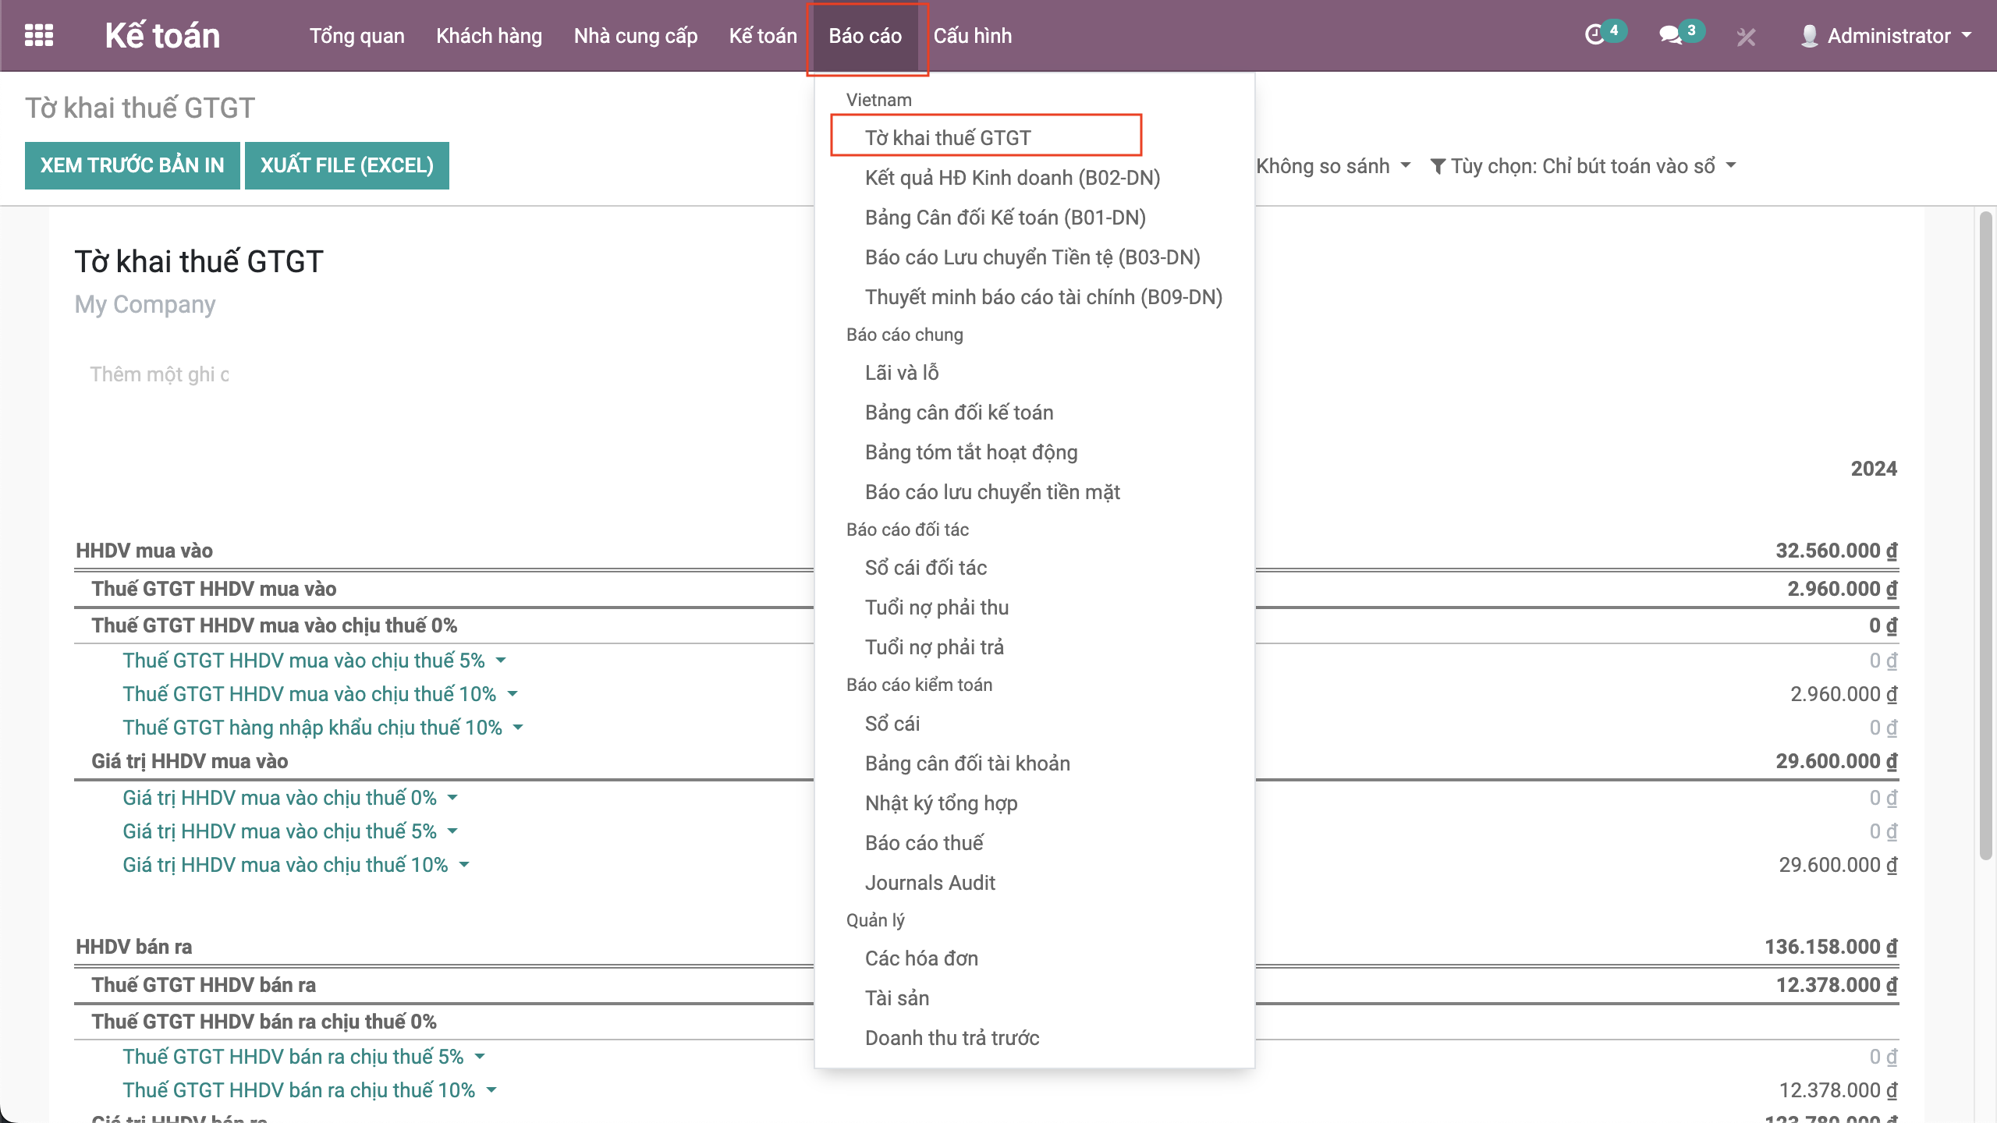The height and width of the screenshot is (1123, 1997).
Task: Open the Sổ cái menu entry
Action: (x=892, y=724)
